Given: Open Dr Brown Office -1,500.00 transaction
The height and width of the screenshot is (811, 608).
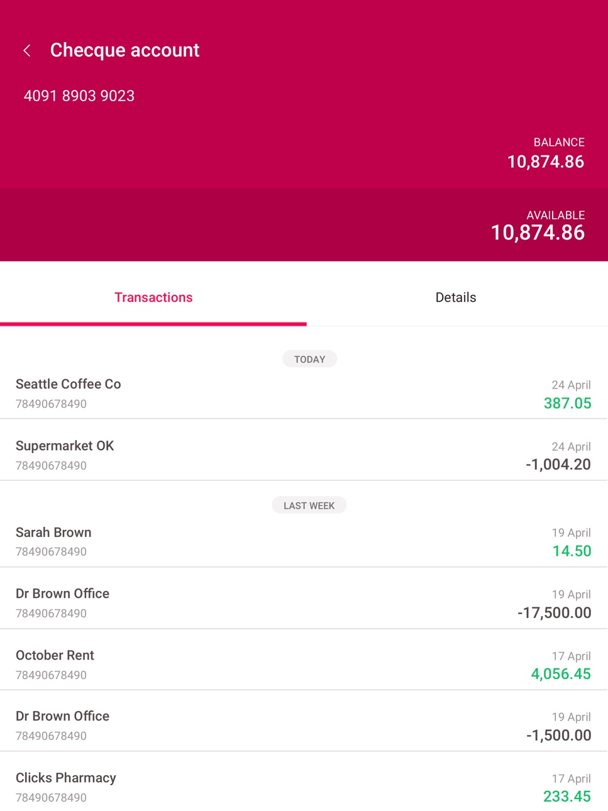Looking at the screenshot, I should [304, 725].
